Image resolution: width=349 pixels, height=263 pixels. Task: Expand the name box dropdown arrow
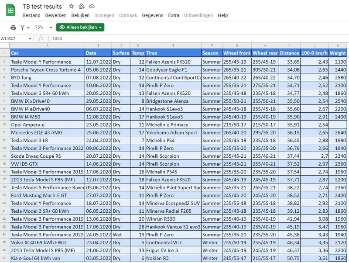tap(30, 38)
